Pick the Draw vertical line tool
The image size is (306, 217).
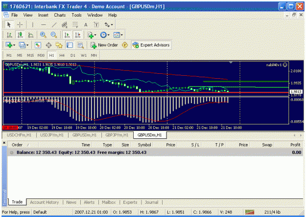(33, 25)
